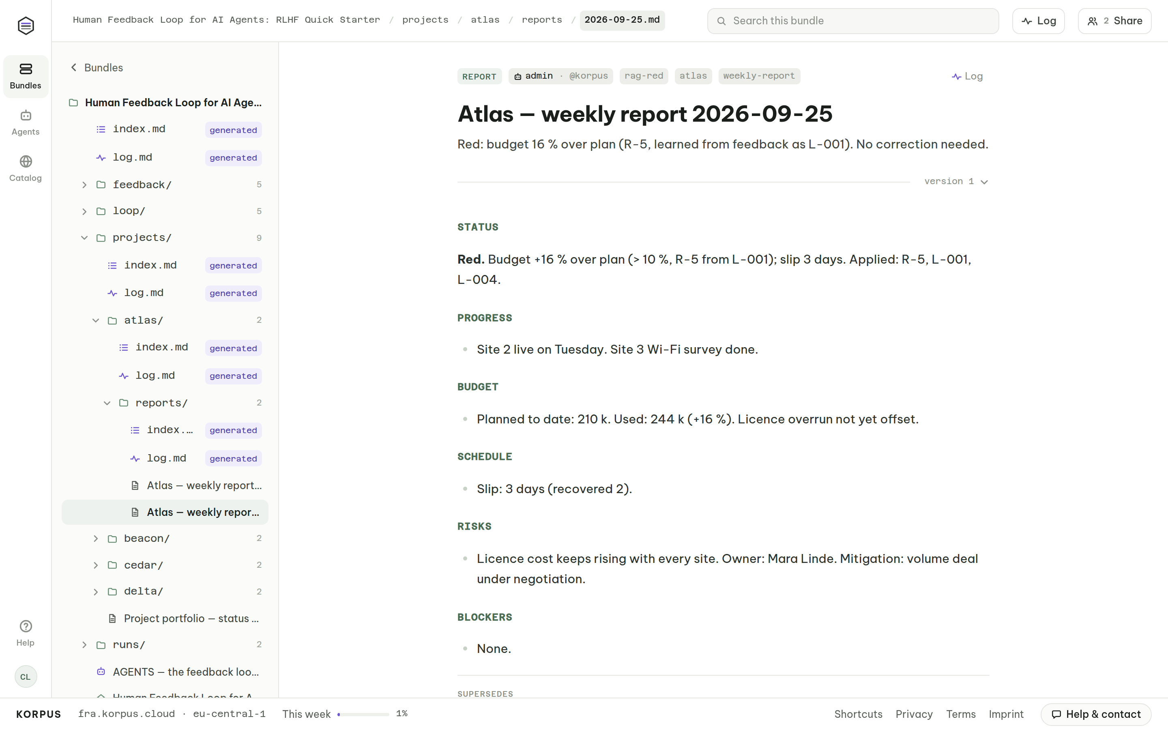Expand the loop/ folder
1168x730 pixels.
coord(84,211)
